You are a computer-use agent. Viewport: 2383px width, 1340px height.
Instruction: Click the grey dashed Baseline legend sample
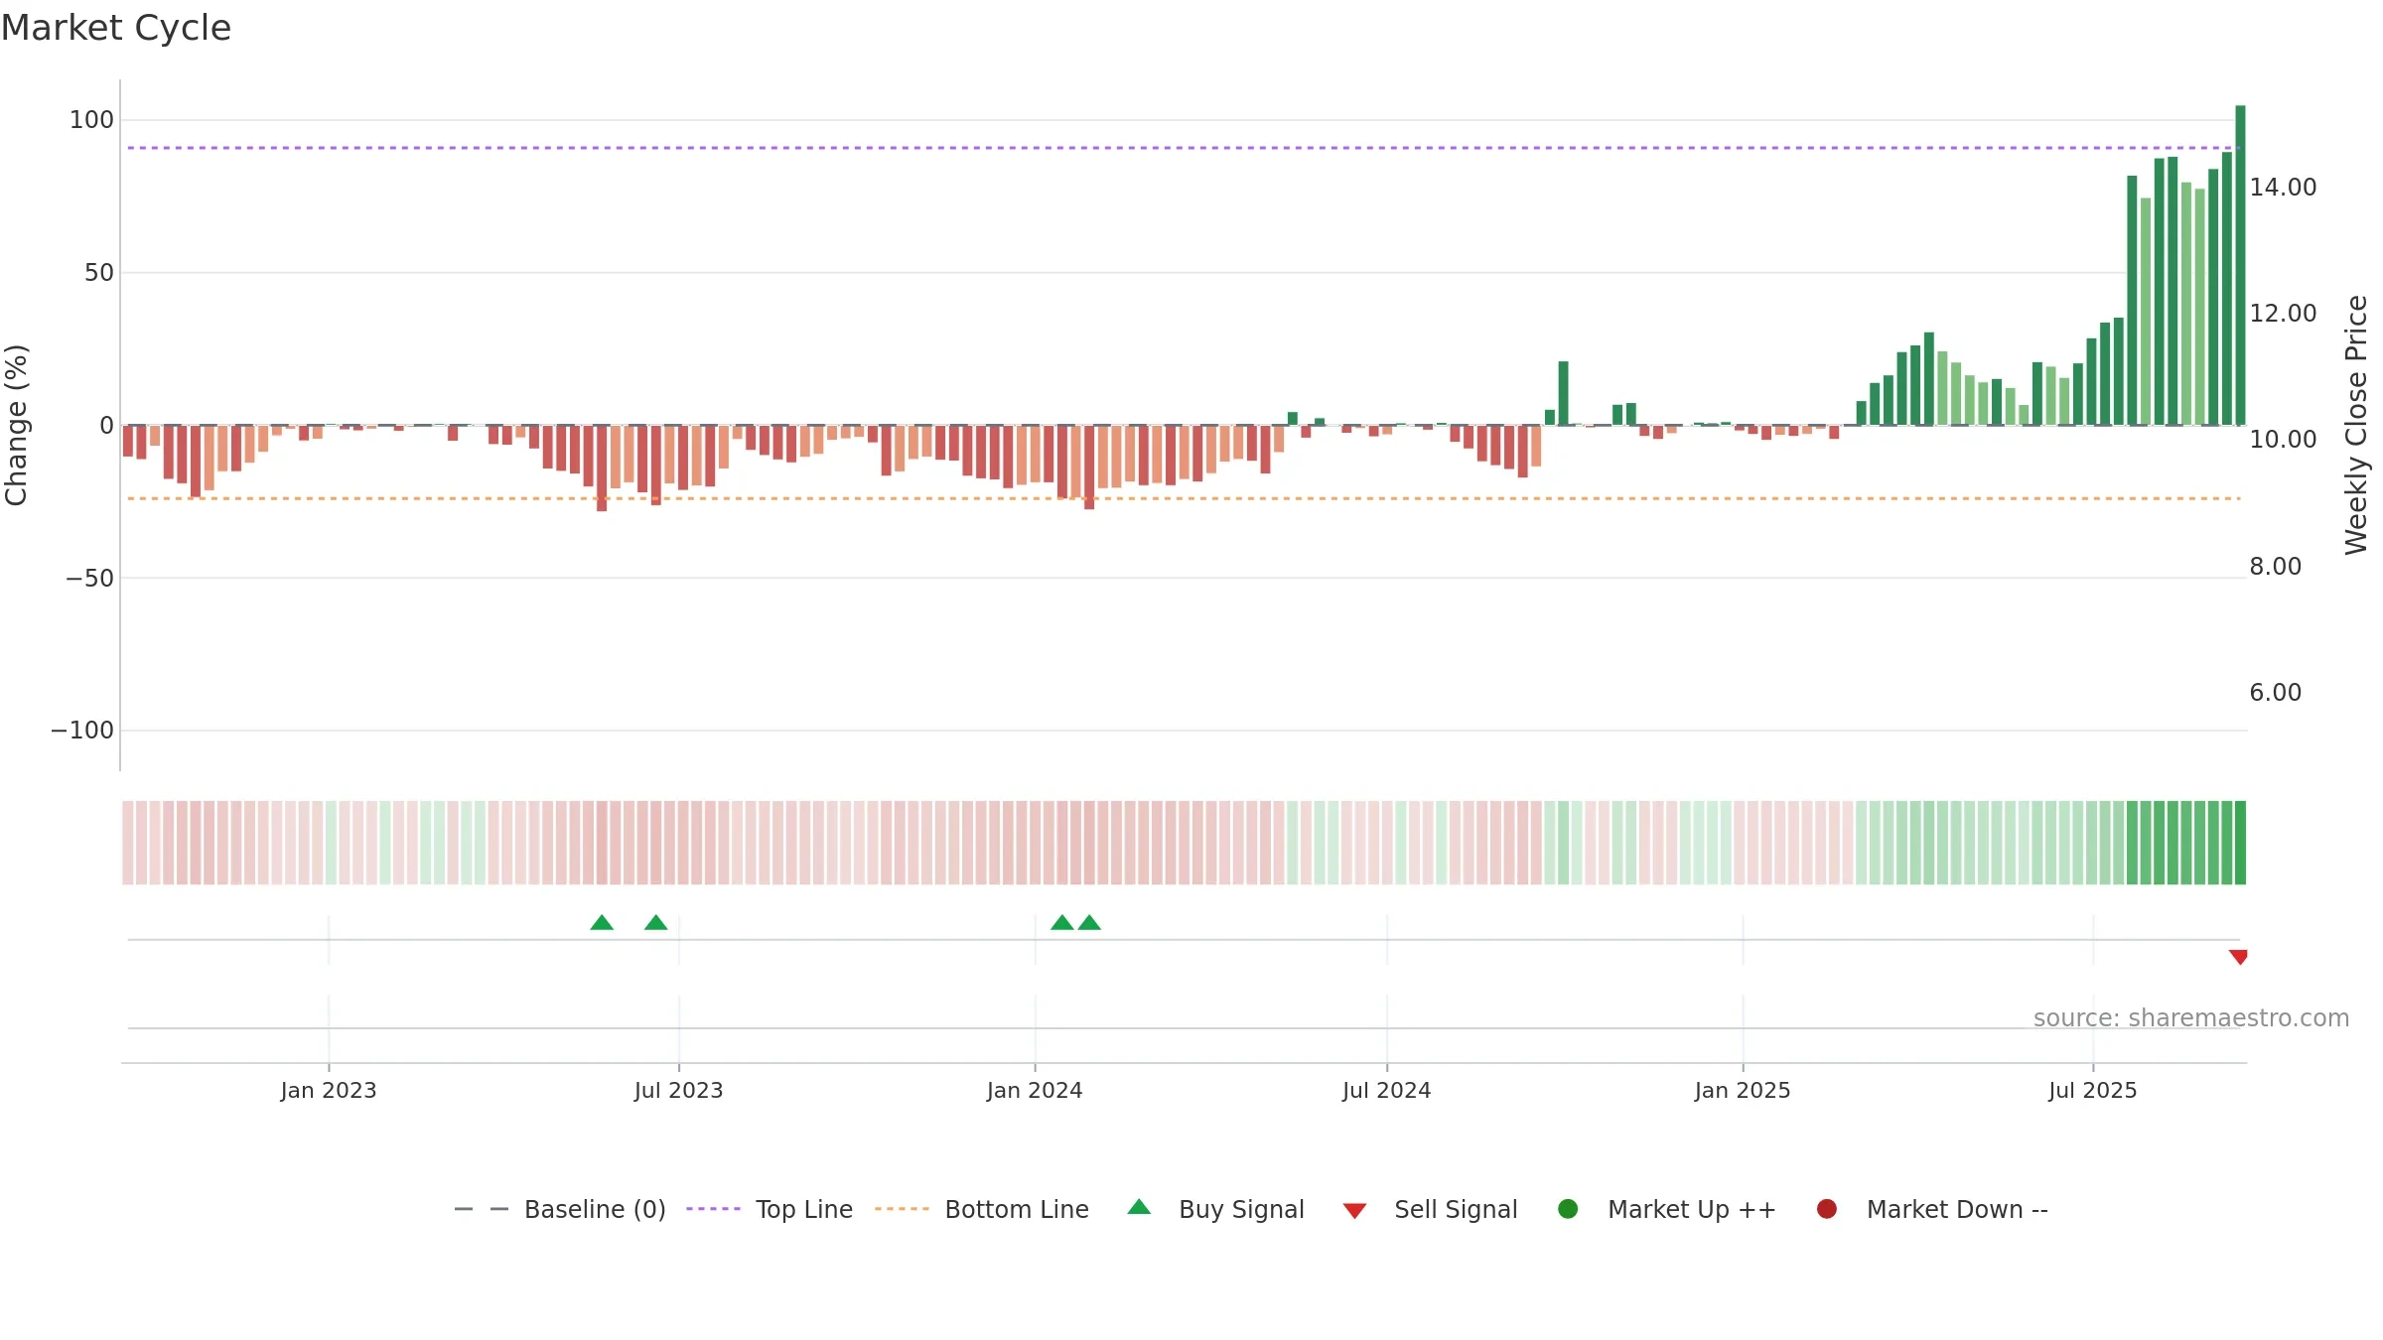point(482,1209)
